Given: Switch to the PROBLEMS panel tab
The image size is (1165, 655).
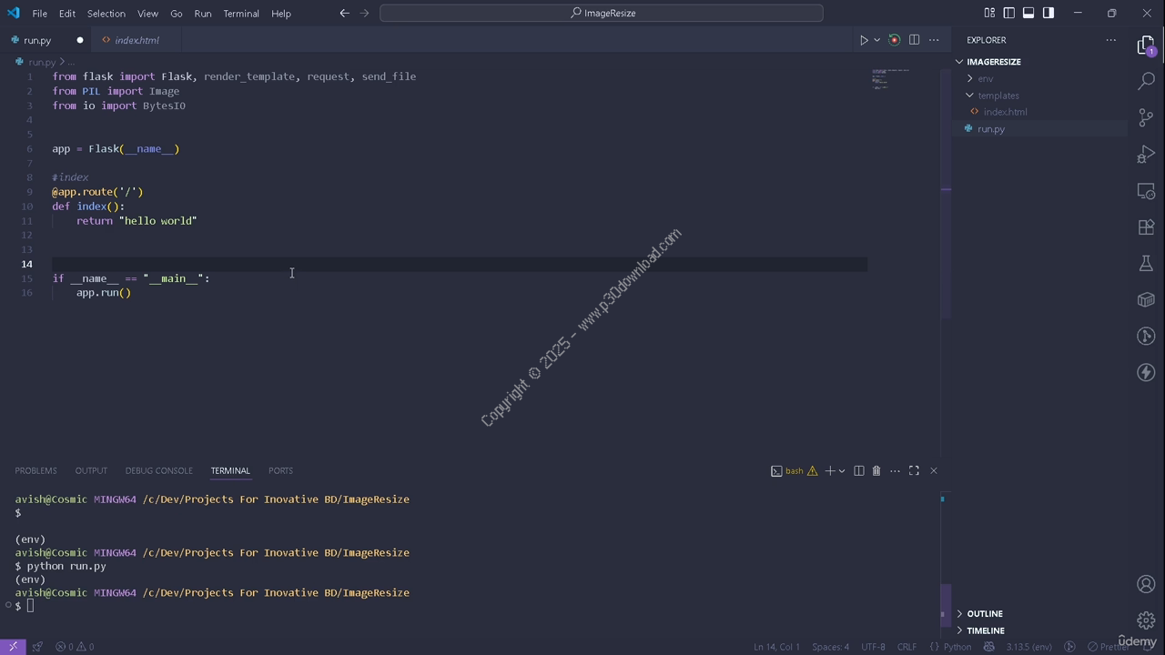Looking at the screenshot, I should point(35,470).
